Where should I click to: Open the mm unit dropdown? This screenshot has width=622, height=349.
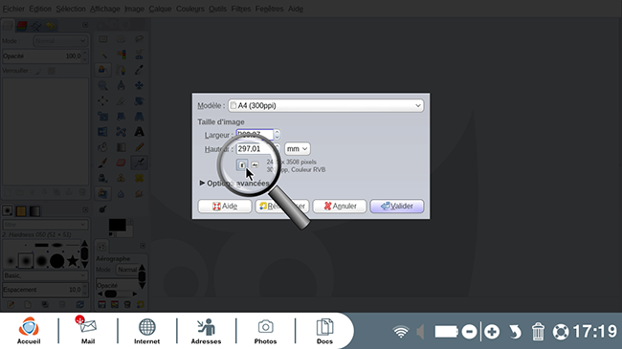(x=297, y=149)
